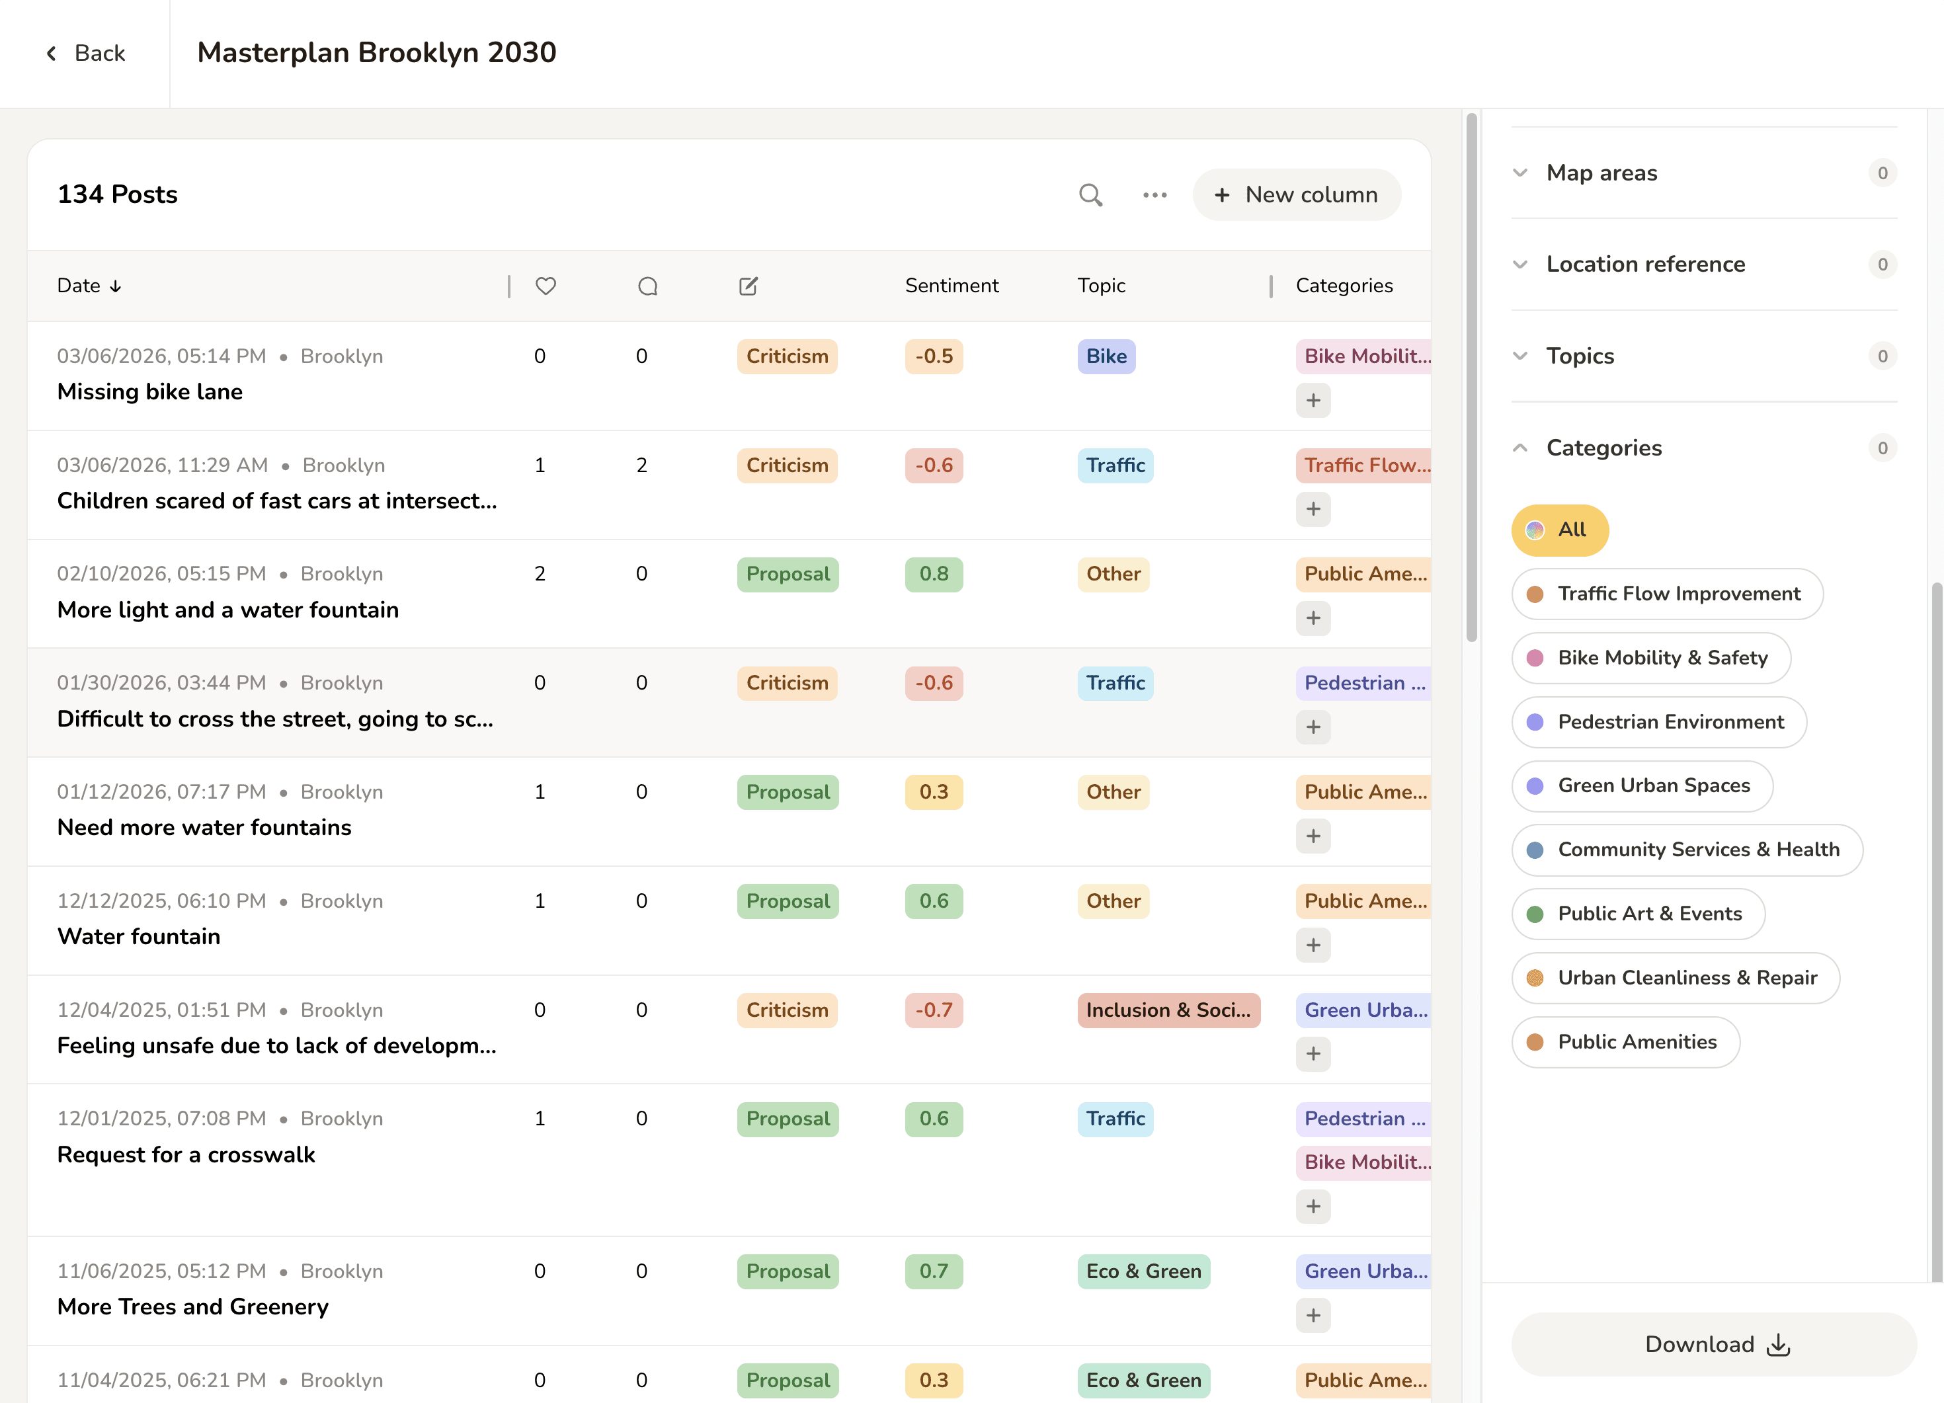The width and height of the screenshot is (1944, 1403).
Task: Click Proposal tag on Water fountain post
Action: pyautogui.click(x=788, y=901)
